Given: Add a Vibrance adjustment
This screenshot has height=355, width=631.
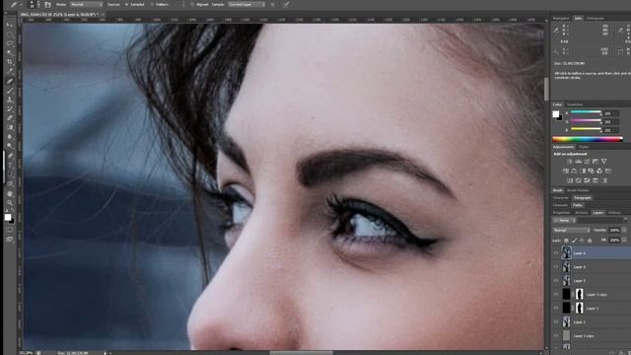Looking at the screenshot, I should (603, 162).
